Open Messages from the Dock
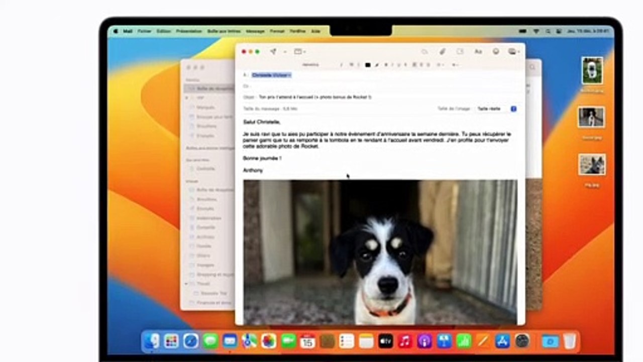 (210, 341)
